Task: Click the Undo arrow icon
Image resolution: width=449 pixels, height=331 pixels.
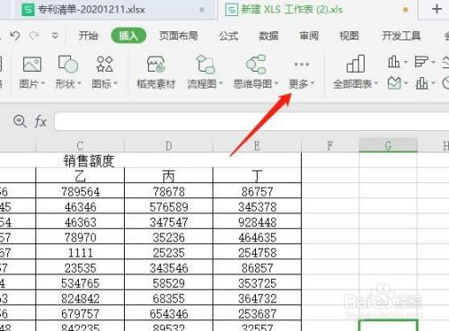Action: click(14, 36)
